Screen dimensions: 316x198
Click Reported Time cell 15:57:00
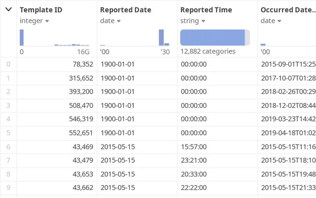[x=194, y=147]
